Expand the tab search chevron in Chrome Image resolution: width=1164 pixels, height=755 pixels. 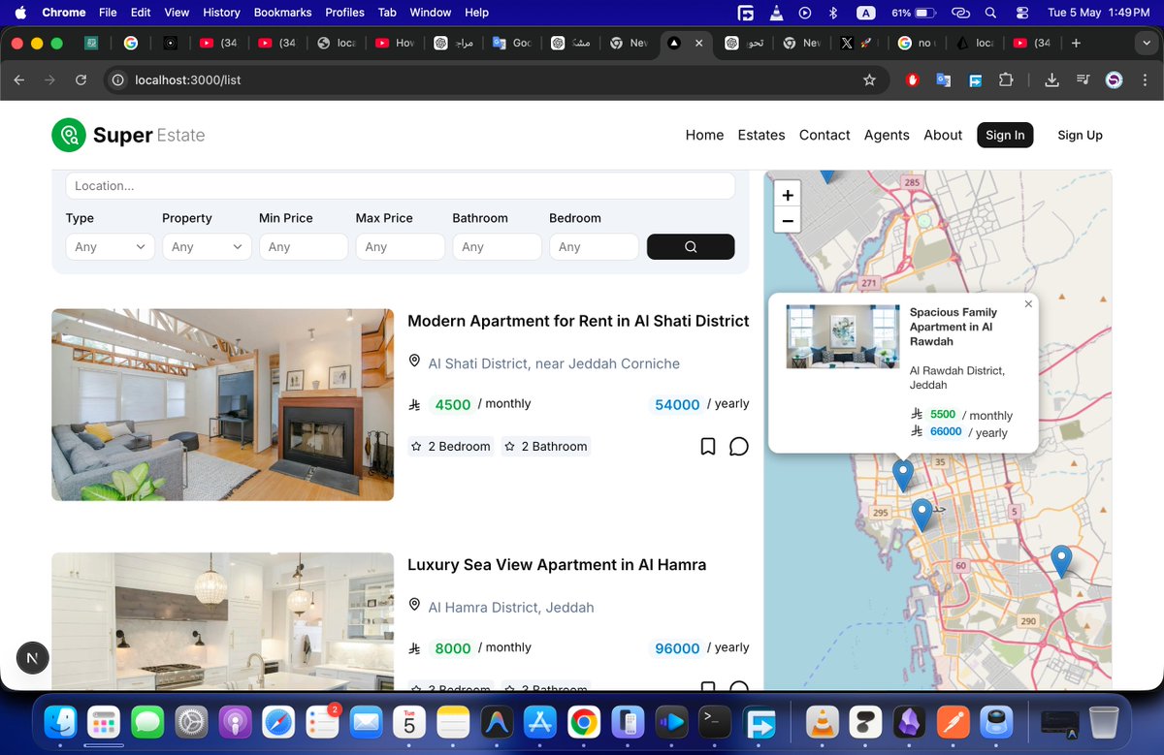[x=1148, y=43]
